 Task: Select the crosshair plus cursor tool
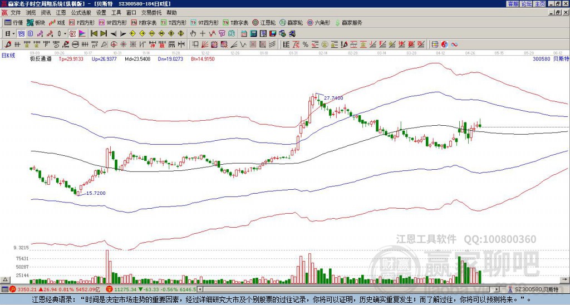(x=203, y=33)
